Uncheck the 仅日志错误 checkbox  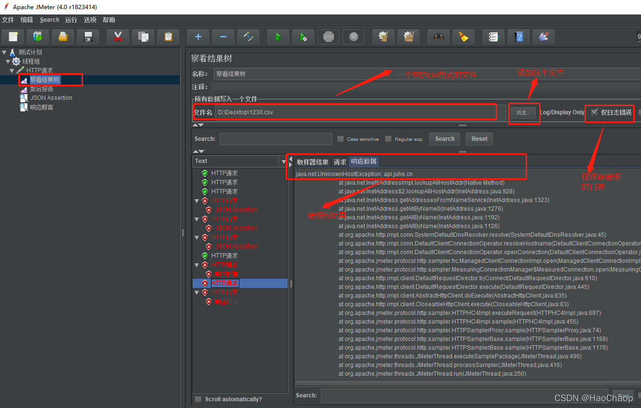[x=595, y=112]
